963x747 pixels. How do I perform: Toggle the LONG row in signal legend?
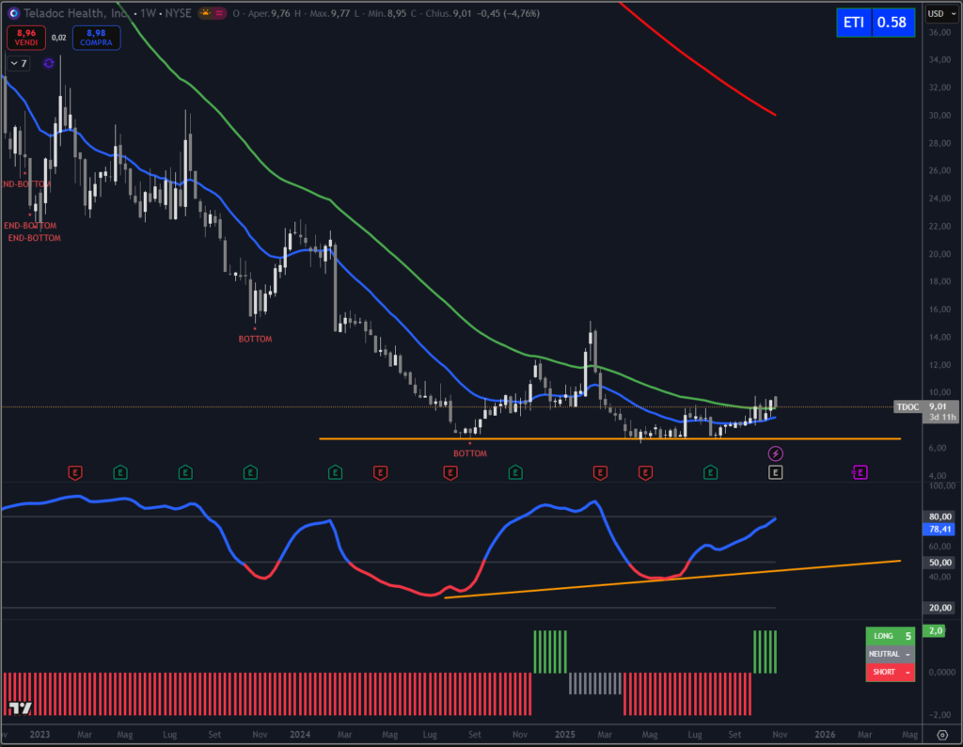[890, 635]
